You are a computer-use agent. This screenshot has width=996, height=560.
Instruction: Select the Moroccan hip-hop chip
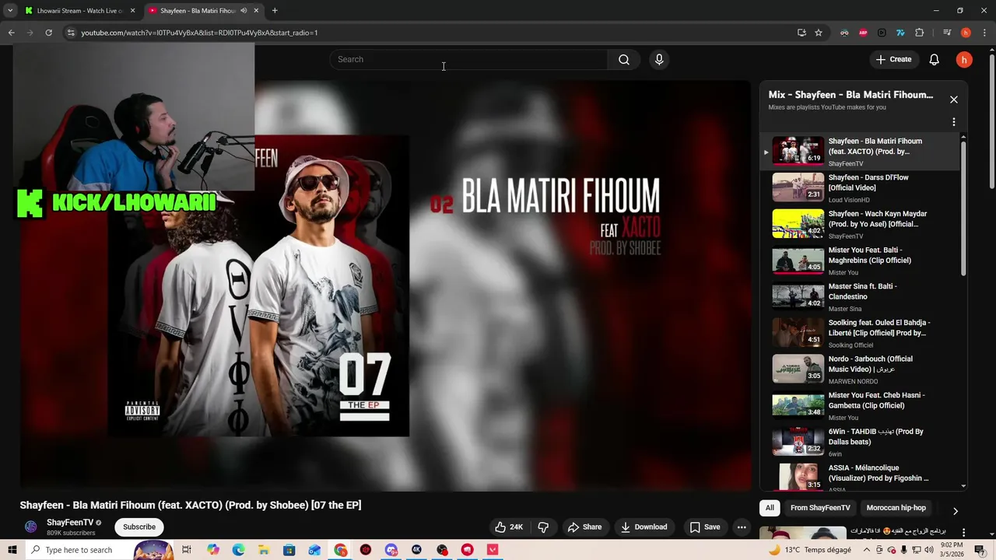tap(896, 508)
